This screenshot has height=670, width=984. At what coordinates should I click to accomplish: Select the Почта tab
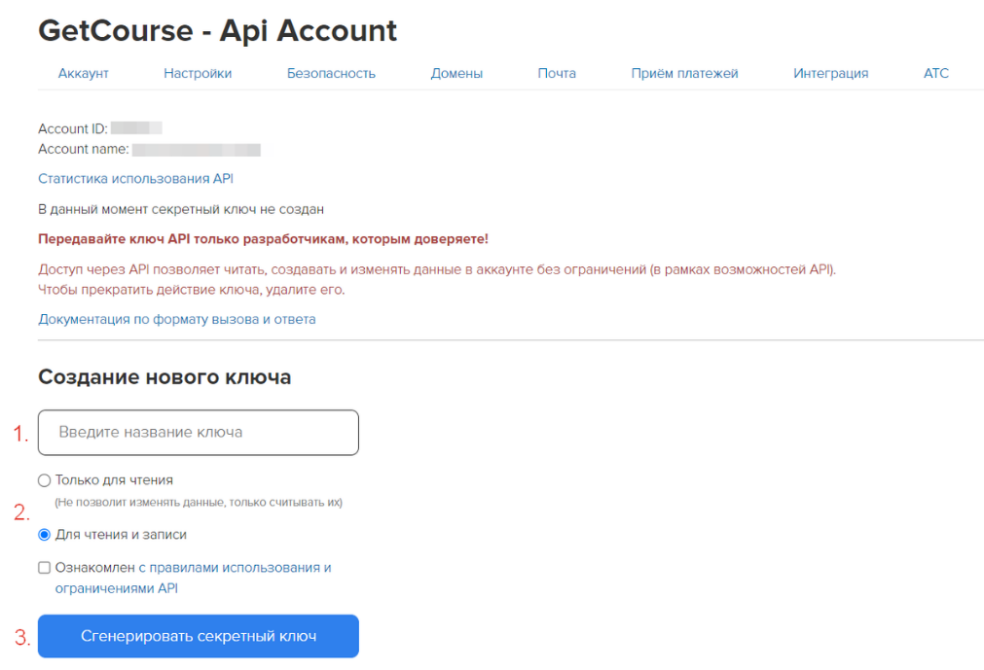coord(557,73)
